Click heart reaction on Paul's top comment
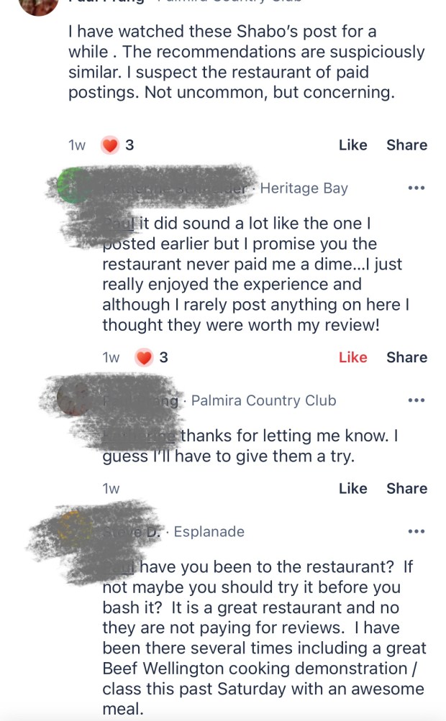The height and width of the screenshot is (721, 446). click(110, 145)
